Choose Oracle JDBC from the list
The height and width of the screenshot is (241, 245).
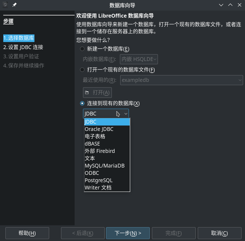point(107,129)
